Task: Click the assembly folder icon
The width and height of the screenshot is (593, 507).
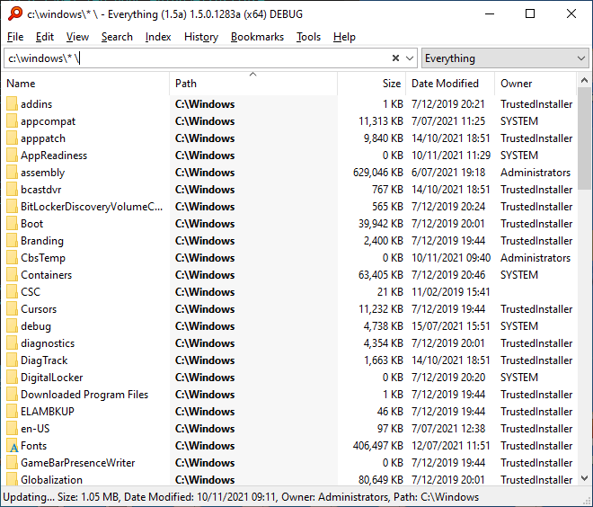Action: click(12, 173)
